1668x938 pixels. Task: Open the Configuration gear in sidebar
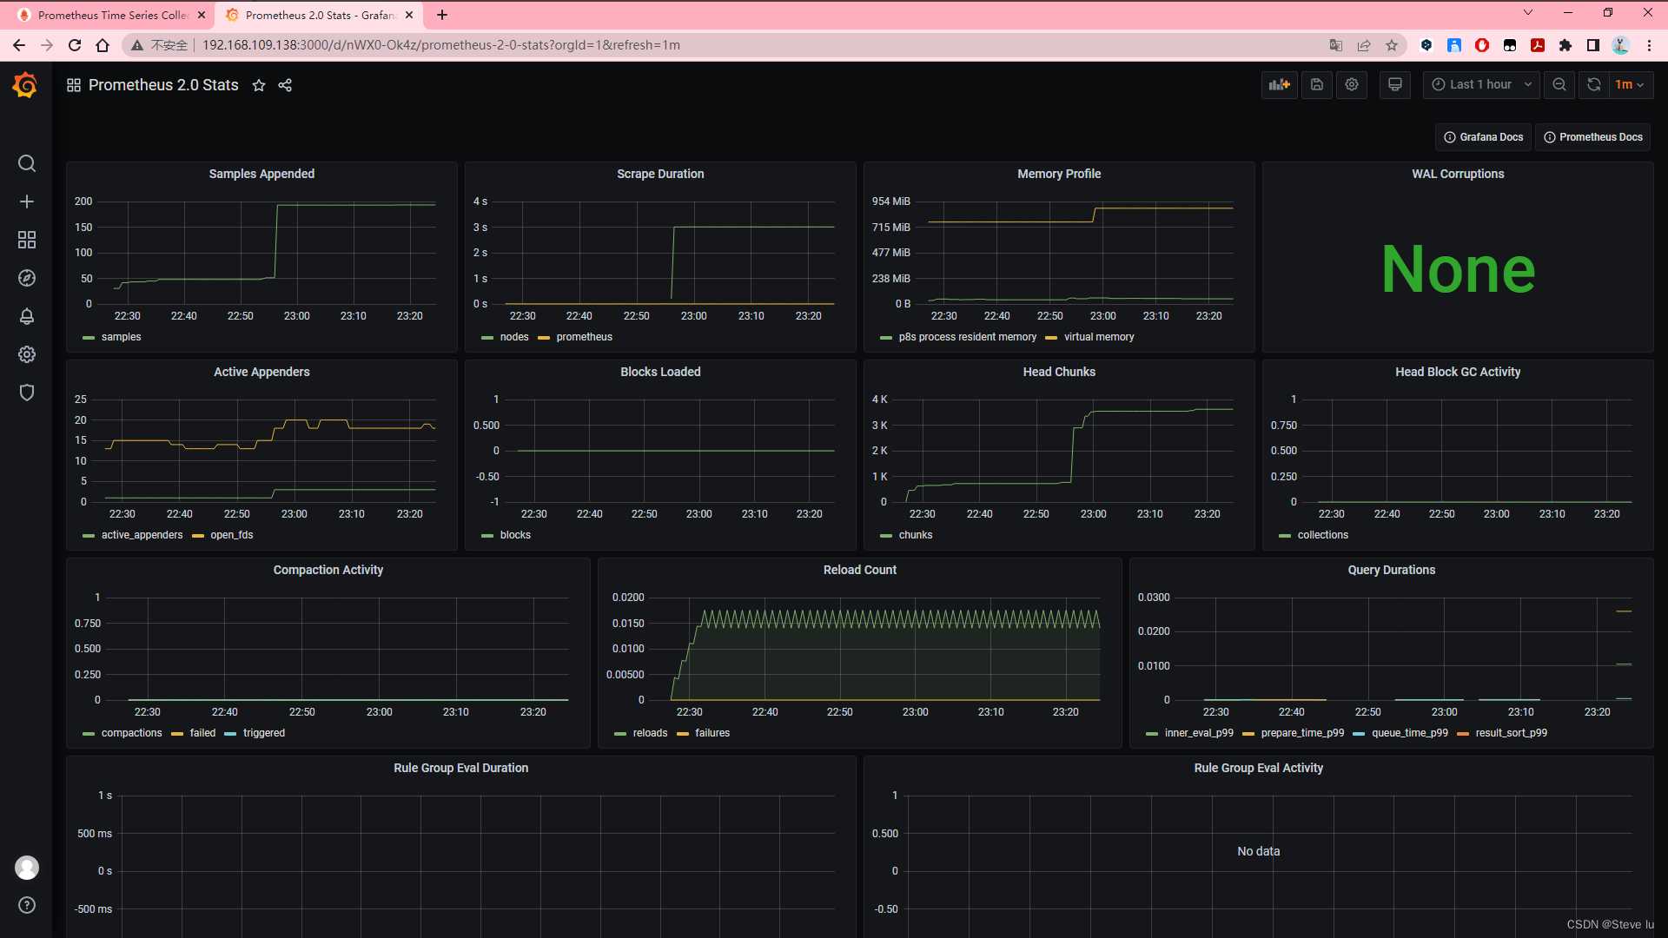[27, 354]
